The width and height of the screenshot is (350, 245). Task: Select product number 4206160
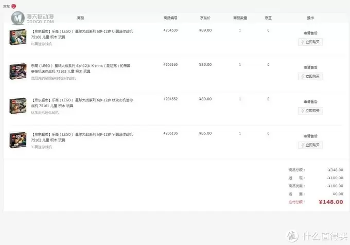(170, 65)
